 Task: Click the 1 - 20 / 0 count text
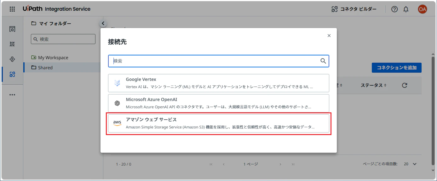[x=124, y=164]
